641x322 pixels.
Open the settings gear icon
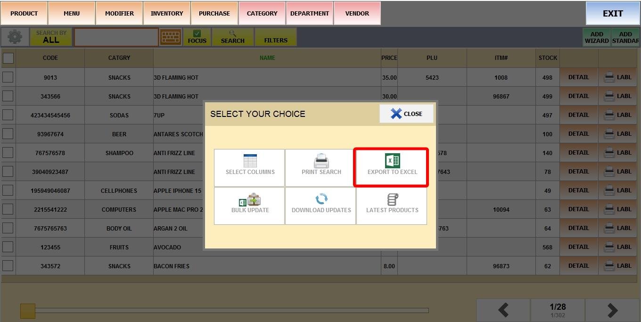tap(15, 37)
